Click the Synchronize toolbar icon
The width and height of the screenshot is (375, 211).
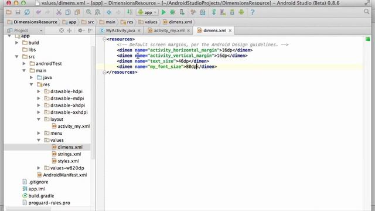click(28, 12)
